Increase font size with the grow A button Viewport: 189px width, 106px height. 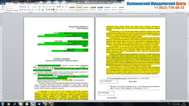(34, 7)
